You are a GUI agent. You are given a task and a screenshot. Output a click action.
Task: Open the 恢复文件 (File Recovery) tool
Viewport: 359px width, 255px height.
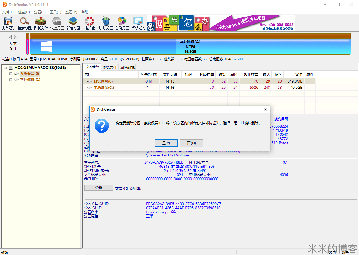click(41, 23)
